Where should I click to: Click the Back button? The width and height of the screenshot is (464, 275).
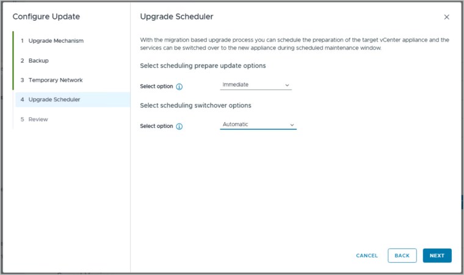pyautogui.click(x=402, y=255)
